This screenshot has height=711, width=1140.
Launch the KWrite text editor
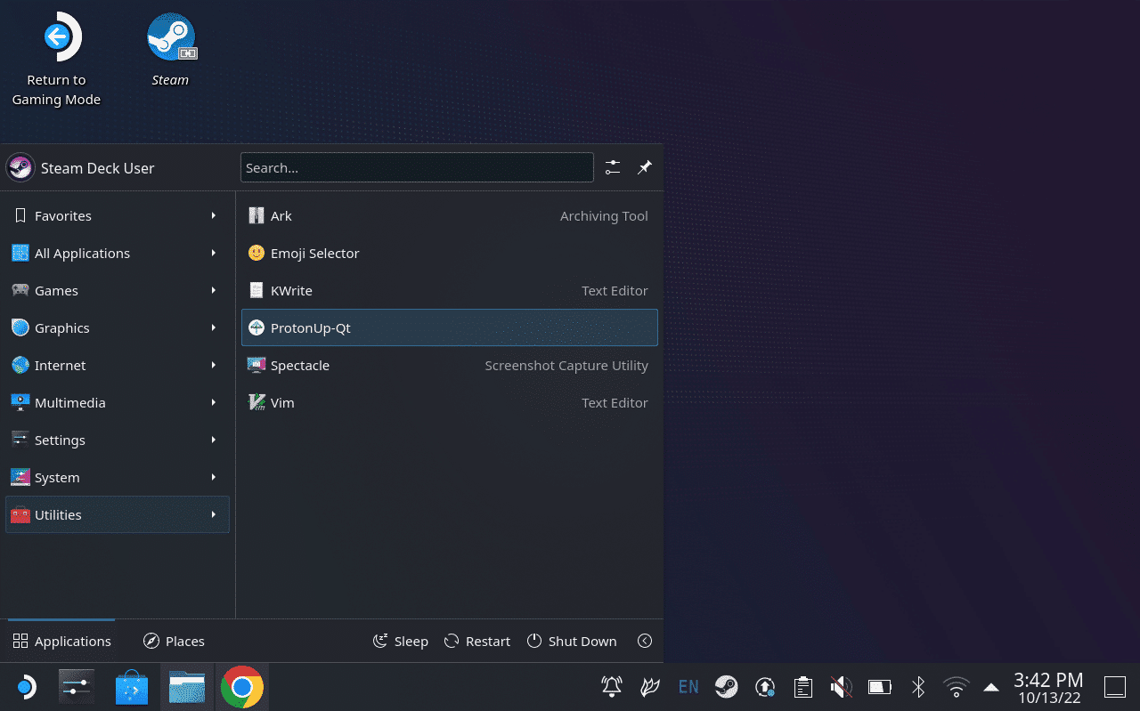450,291
